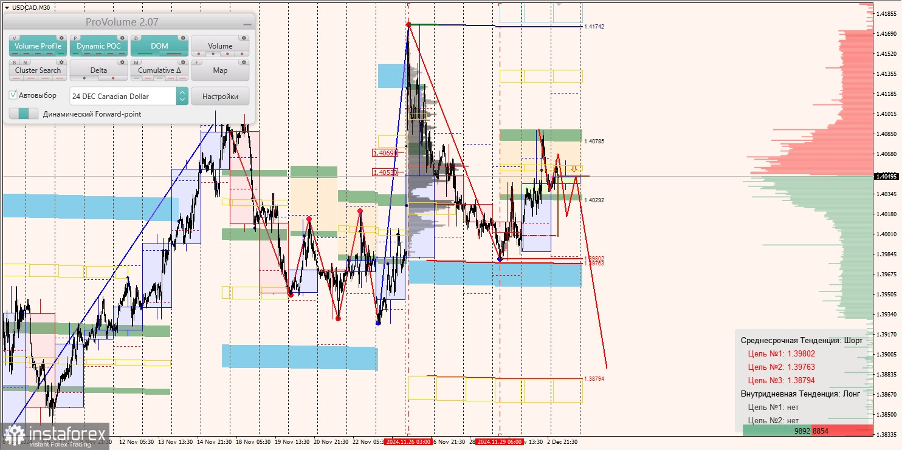Click Цель №3: 1.38794 target
The width and height of the screenshot is (902, 450).
coord(781,380)
